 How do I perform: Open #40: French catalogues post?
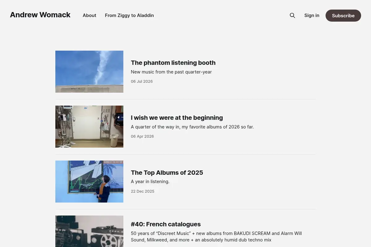[x=166, y=224]
